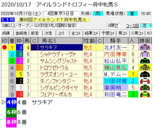Select horse name シャドウディーヴァ

click(58, 54)
